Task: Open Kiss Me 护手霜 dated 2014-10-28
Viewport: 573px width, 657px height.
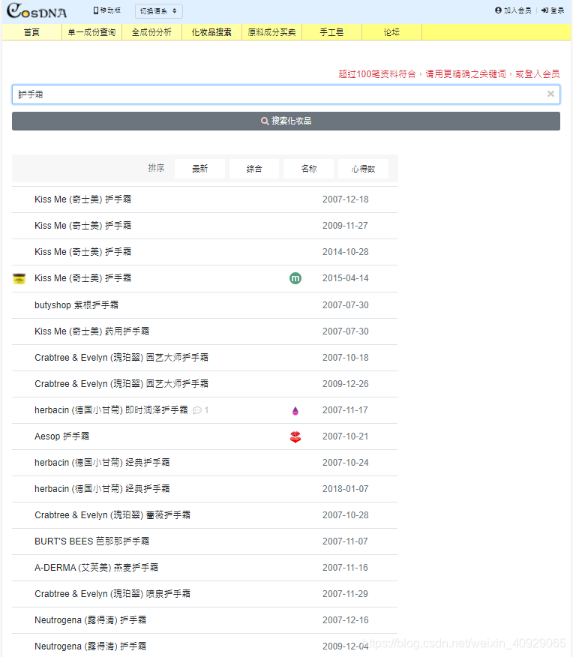Action: (x=83, y=252)
